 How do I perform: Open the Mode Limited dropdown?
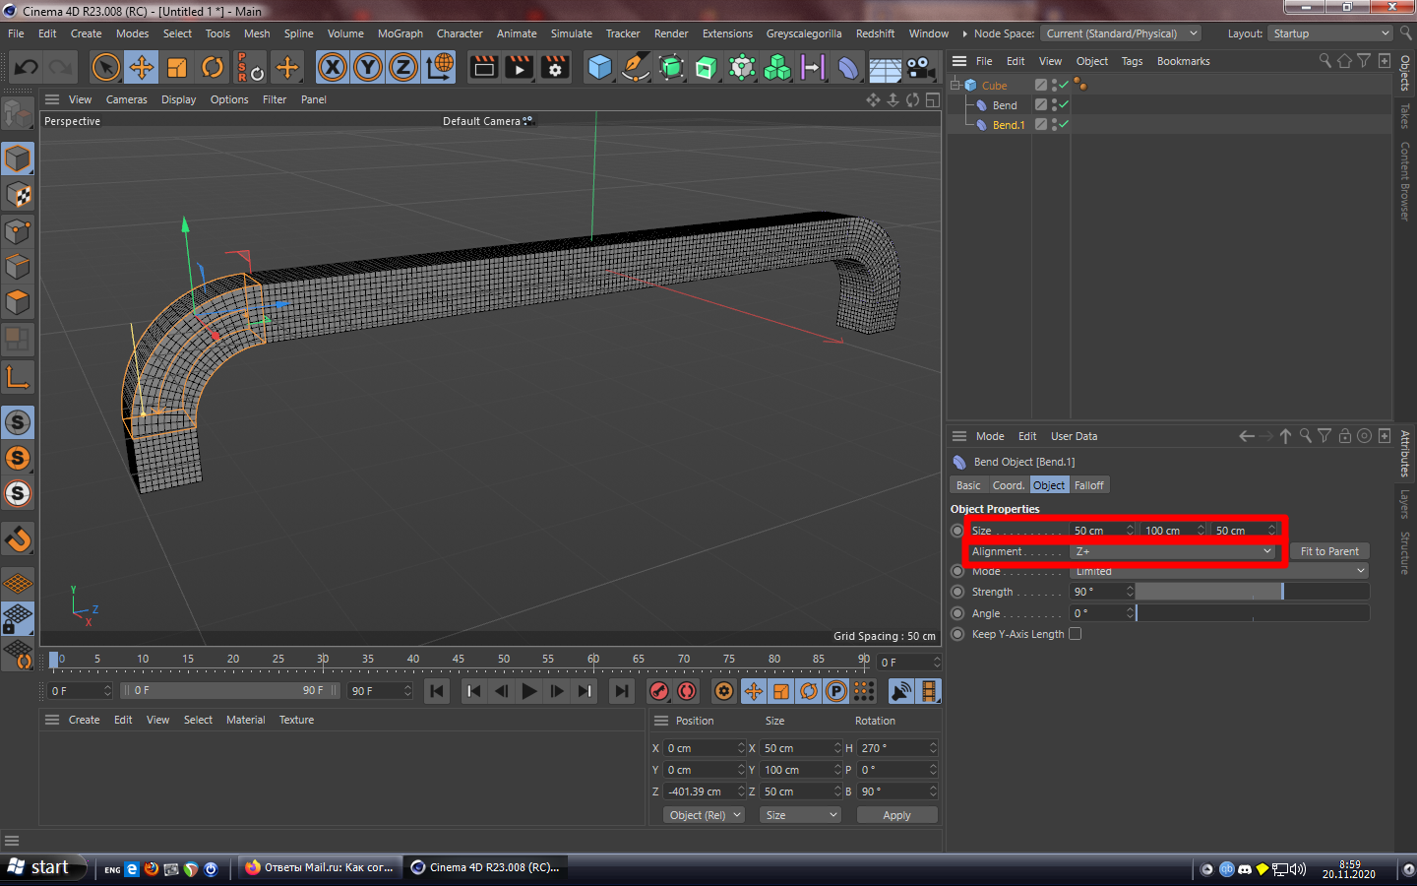pos(1219,571)
